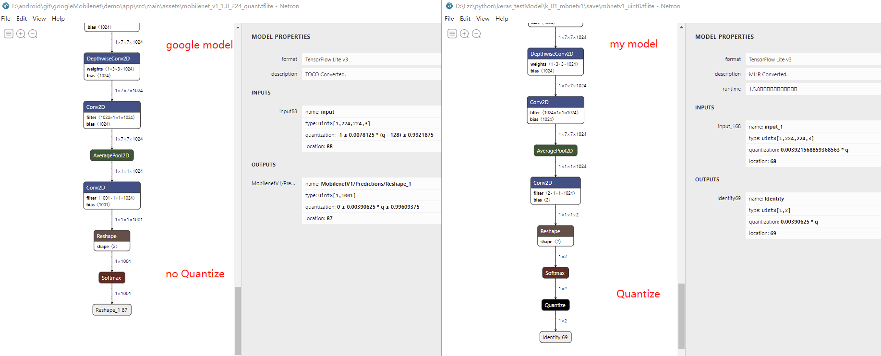Open Help menu in the left window

(58, 19)
